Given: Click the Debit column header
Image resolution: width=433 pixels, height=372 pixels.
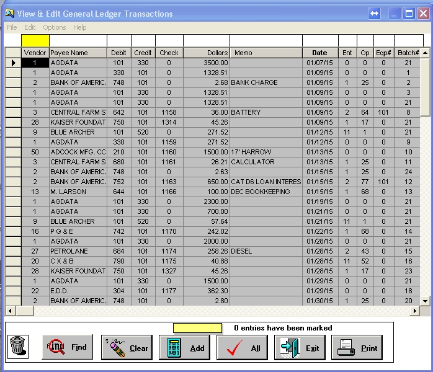Looking at the screenshot, I should tap(118, 53).
